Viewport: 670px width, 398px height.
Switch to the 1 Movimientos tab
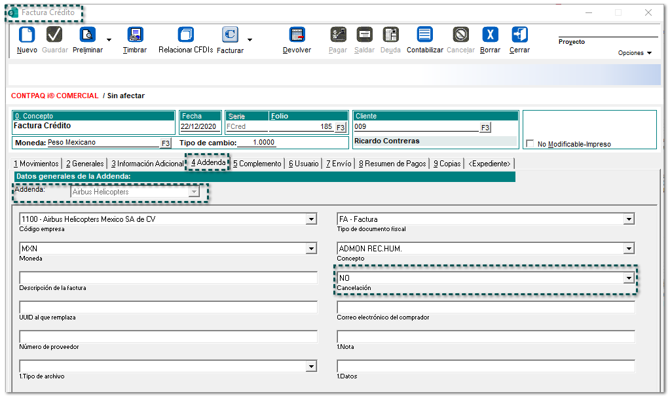37,164
